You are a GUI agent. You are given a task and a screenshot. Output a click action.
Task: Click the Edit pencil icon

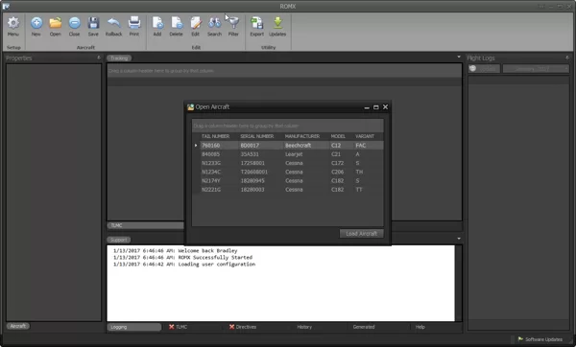point(196,23)
